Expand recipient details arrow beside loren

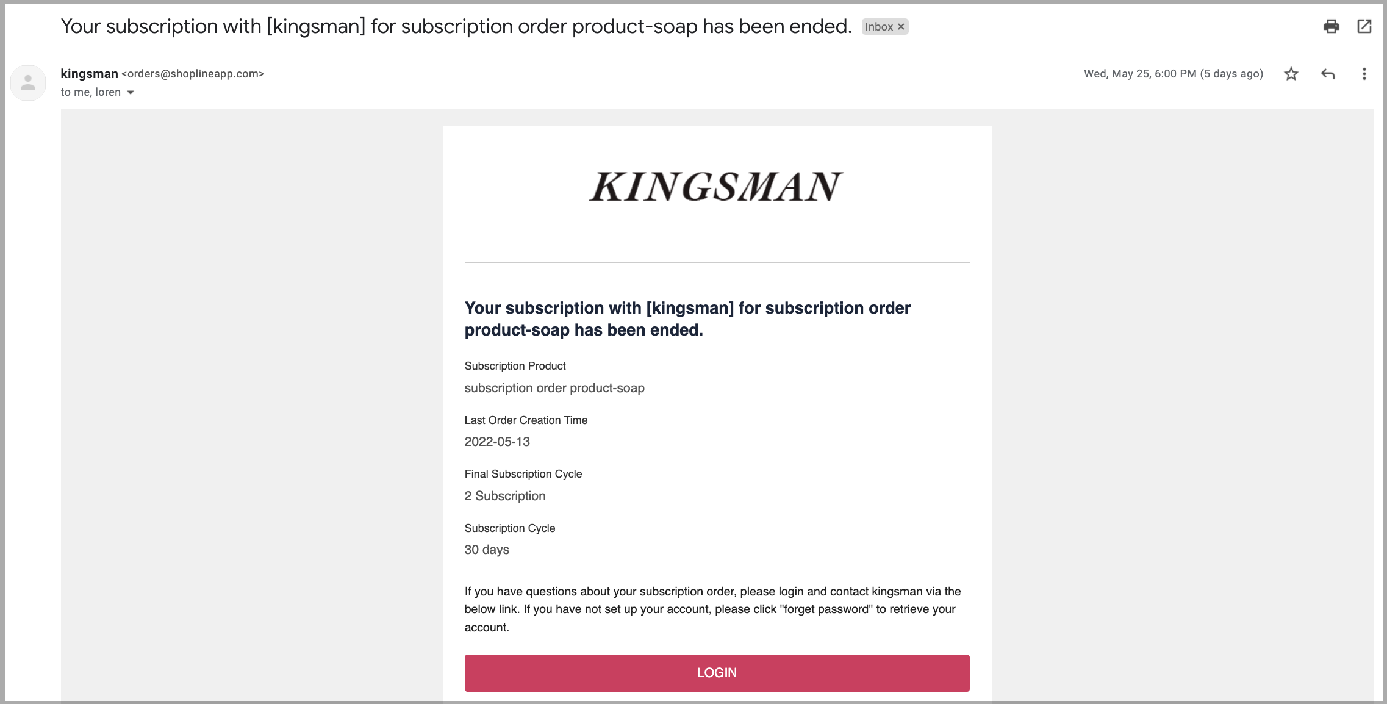(x=130, y=93)
